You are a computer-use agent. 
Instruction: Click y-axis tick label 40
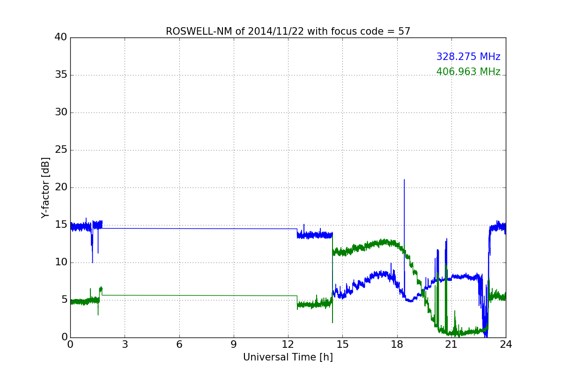(x=60, y=37)
